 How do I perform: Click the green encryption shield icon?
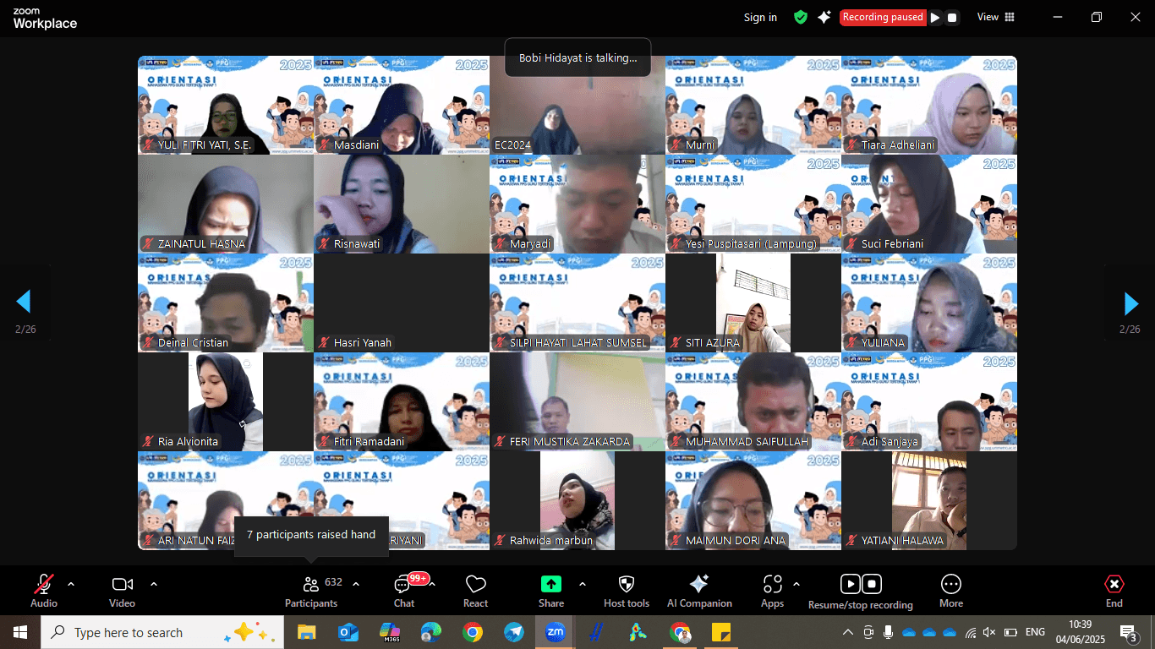(800, 17)
